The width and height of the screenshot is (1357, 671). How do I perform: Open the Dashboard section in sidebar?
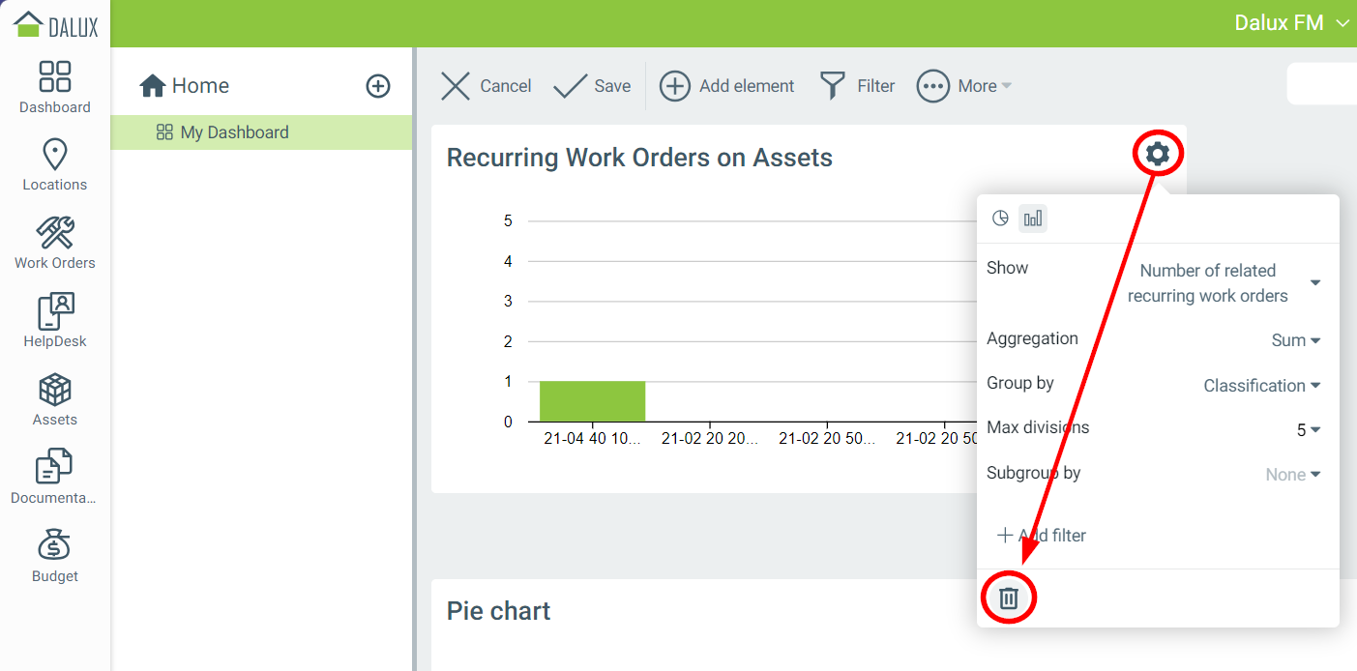pyautogui.click(x=55, y=87)
